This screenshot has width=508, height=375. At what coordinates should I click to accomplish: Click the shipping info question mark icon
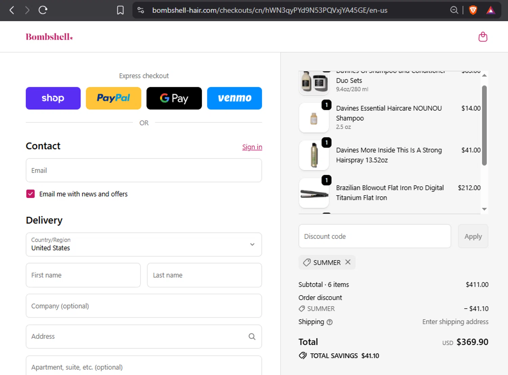tap(330, 322)
